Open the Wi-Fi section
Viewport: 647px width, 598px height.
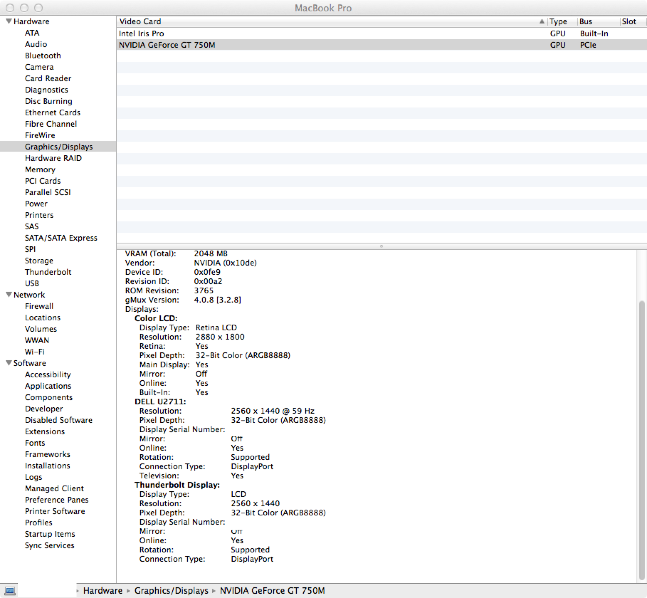pos(35,352)
